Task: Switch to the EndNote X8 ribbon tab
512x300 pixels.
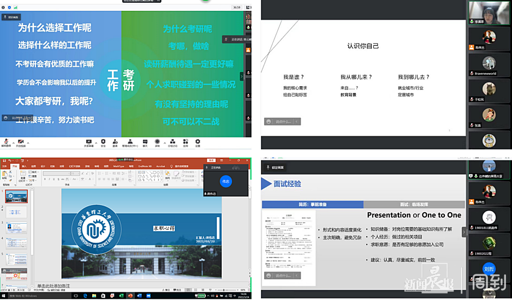Action: [x=144, y=166]
